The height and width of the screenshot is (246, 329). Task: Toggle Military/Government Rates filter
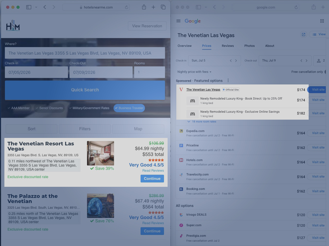coord(89,108)
